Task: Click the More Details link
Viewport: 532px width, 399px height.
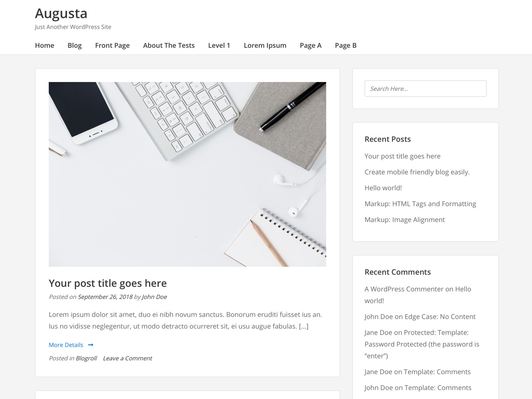Action: click(x=66, y=344)
